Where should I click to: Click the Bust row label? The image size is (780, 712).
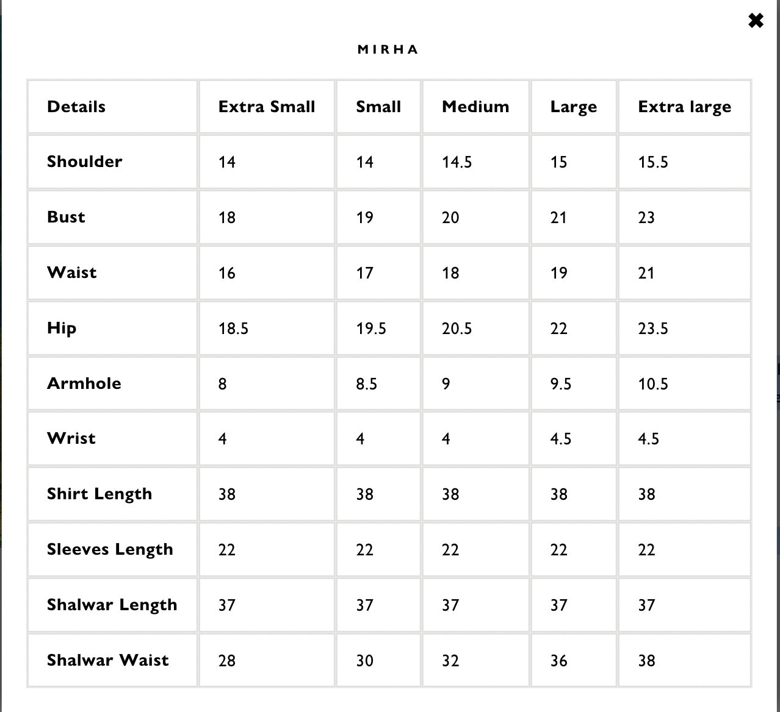coord(66,217)
